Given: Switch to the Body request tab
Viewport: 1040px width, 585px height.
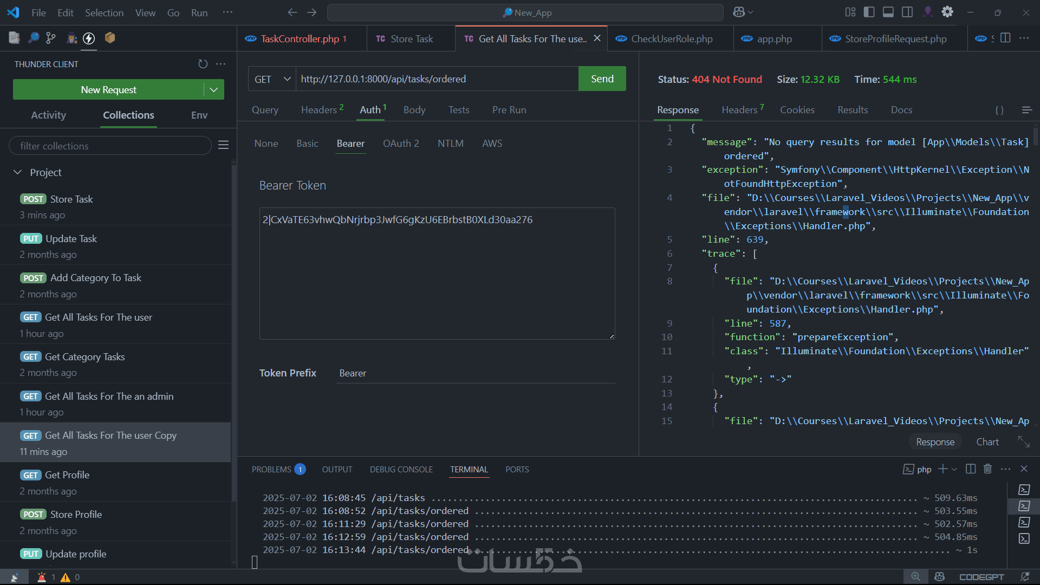Looking at the screenshot, I should [x=414, y=110].
